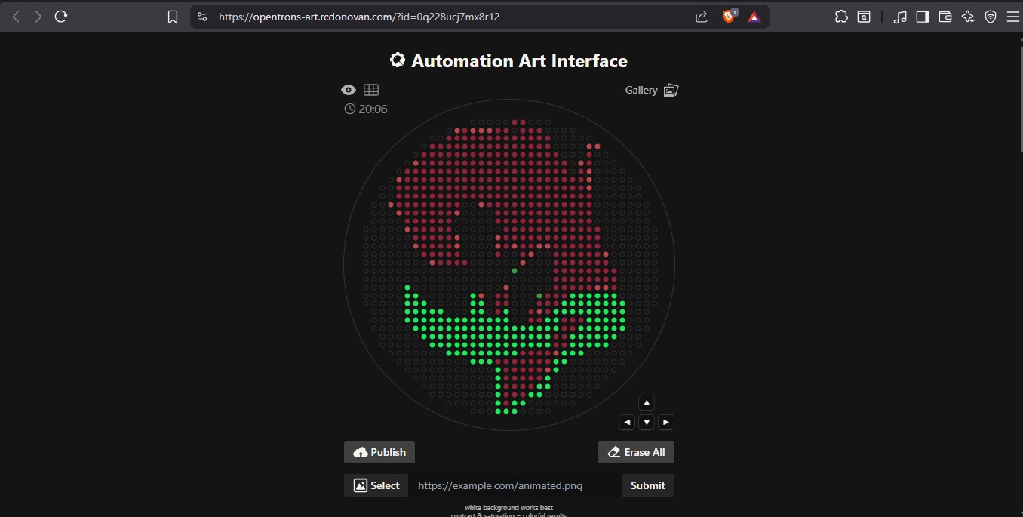Open the extensions puzzle icon
This screenshot has width=1023, height=517.
[x=841, y=17]
